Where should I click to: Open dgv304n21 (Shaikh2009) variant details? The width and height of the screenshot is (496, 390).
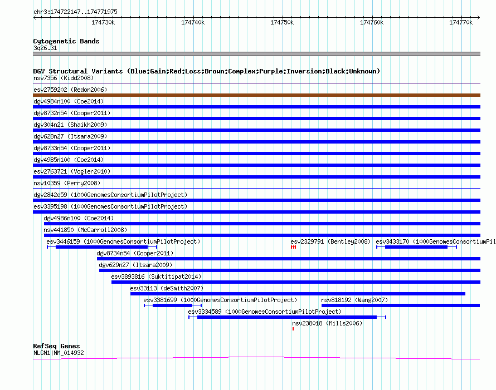coord(70,125)
